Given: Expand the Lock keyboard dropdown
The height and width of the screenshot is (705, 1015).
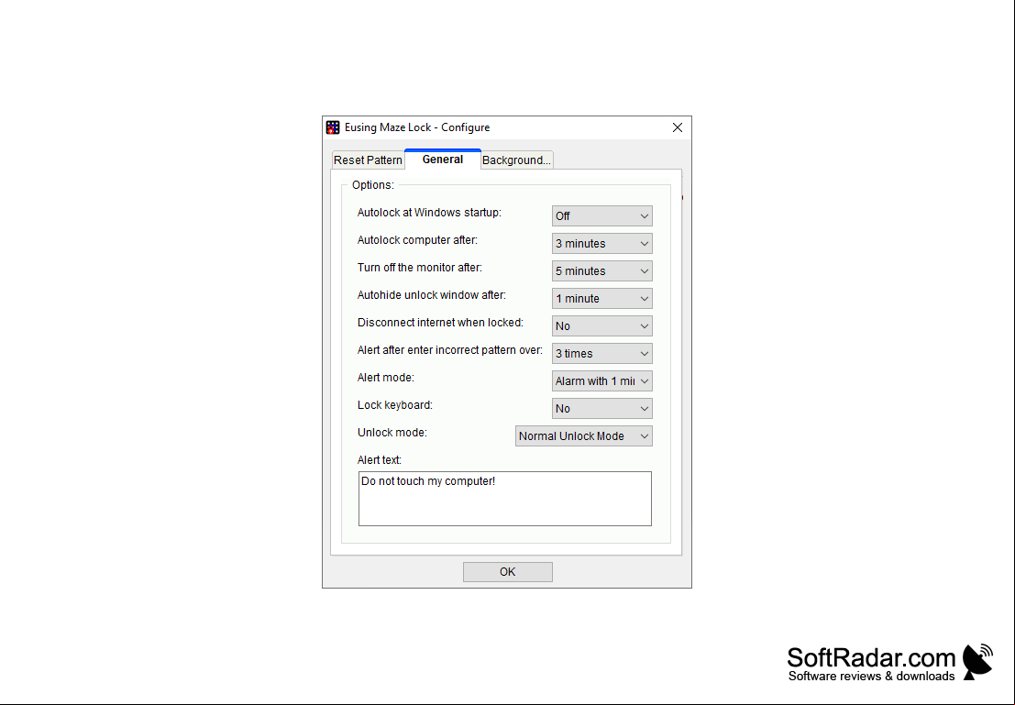Looking at the screenshot, I should click(x=602, y=409).
